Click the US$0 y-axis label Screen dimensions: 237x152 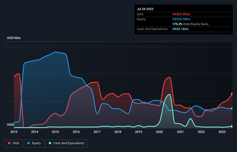click(x=11, y=125)
